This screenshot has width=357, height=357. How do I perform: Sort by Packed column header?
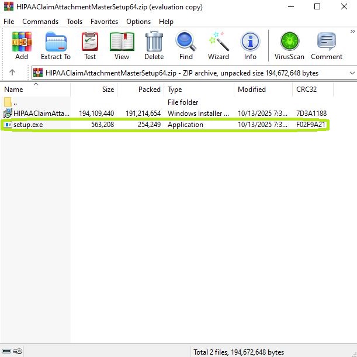coord(140,89)
